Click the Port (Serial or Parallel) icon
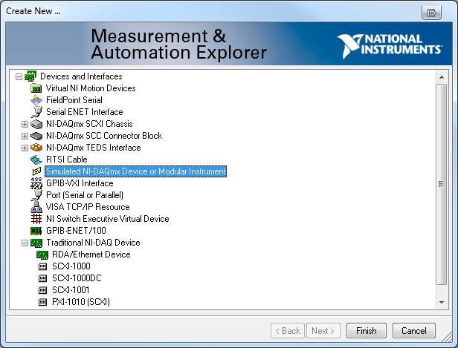 point(36,195)
